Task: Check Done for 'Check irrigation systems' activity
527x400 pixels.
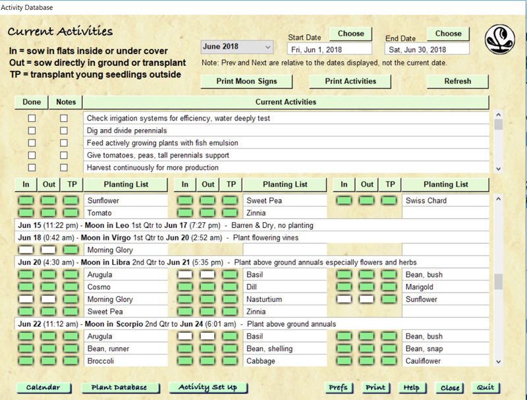Action: (32, 119)
